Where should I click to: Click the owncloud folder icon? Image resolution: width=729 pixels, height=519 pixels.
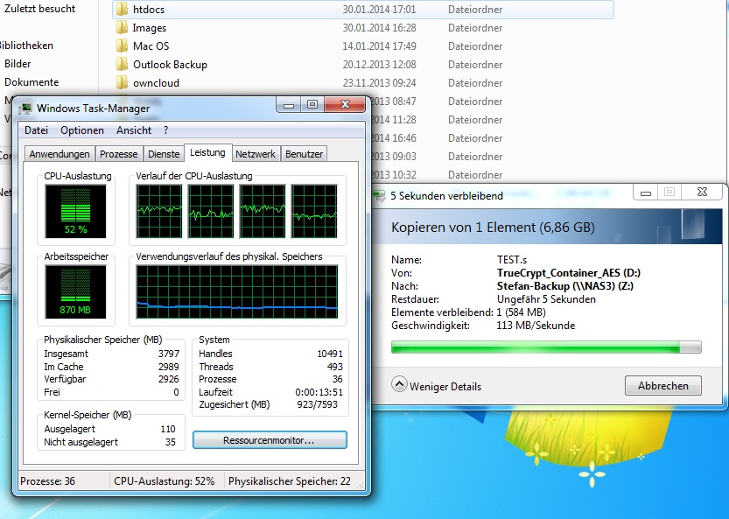pyautogui.click(x=122, y=82)
